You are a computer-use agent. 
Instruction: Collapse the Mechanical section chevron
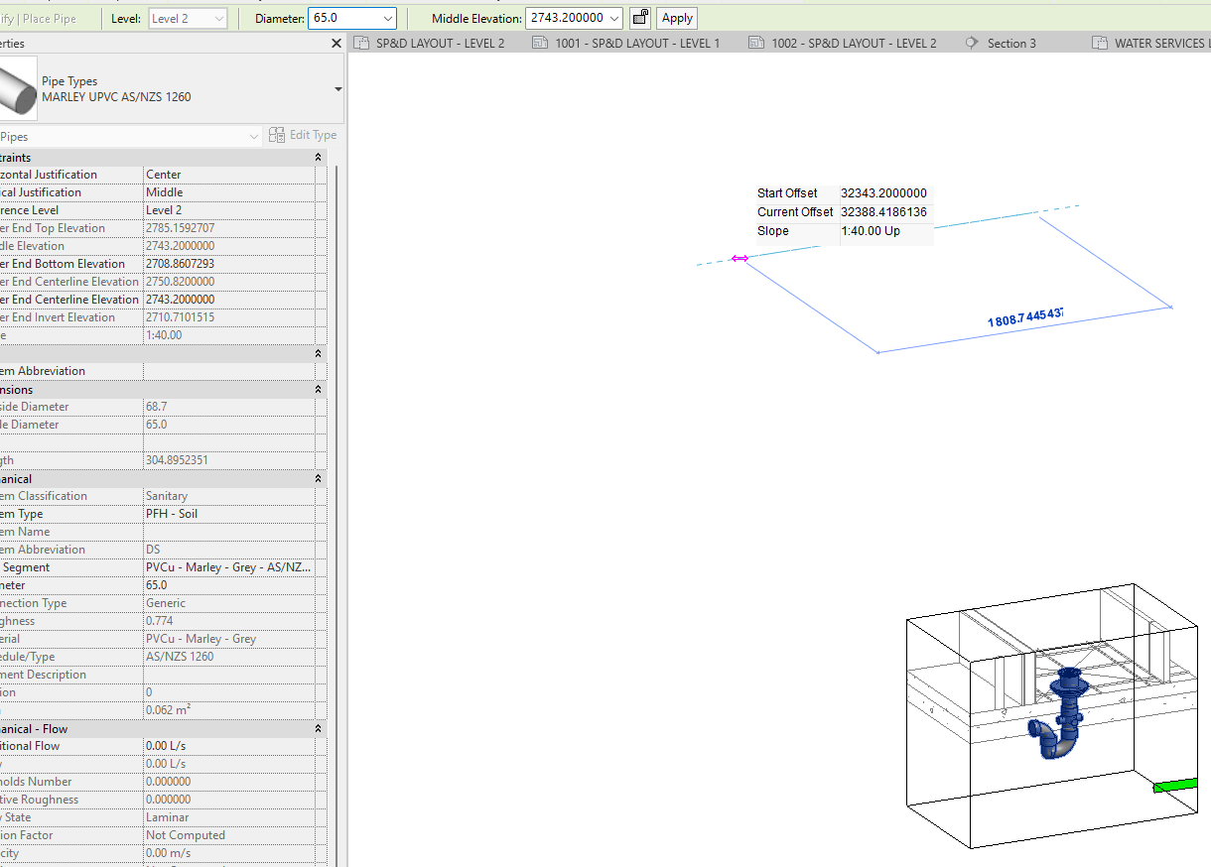click(x=319, y=479)
